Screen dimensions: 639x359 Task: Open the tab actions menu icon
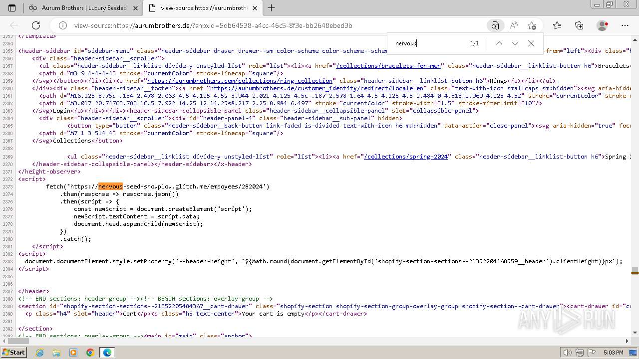click(x=12, y=8)
